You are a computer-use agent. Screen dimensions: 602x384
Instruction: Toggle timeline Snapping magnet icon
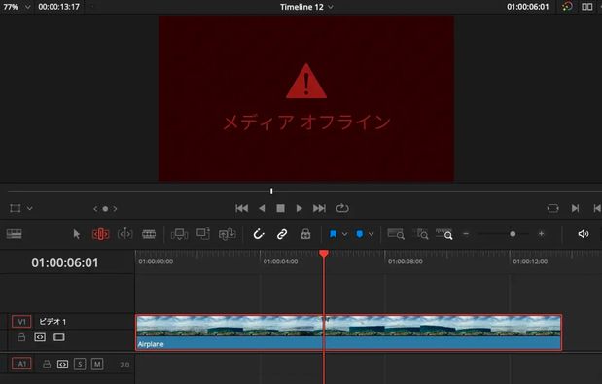click(259, 234)
